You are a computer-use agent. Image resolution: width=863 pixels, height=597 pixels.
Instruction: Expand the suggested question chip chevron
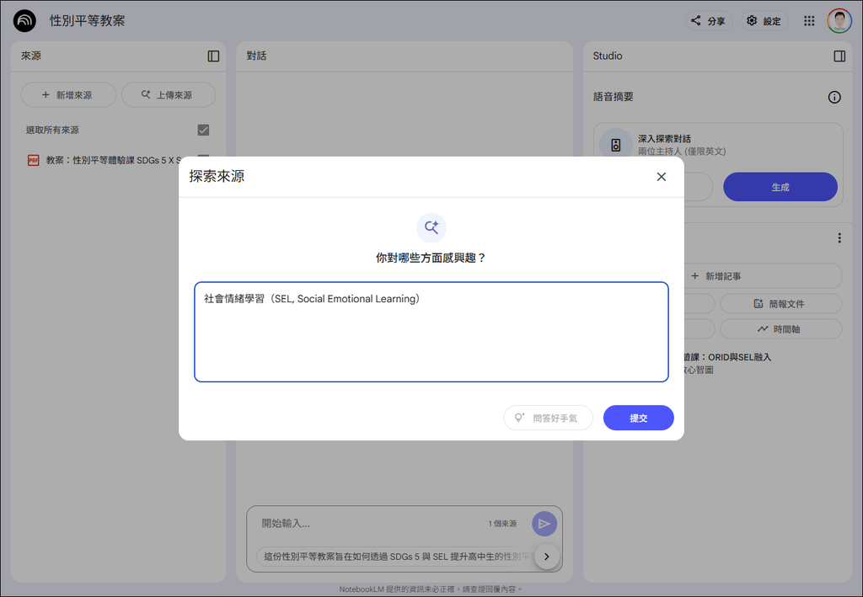[x=547, y=557]
